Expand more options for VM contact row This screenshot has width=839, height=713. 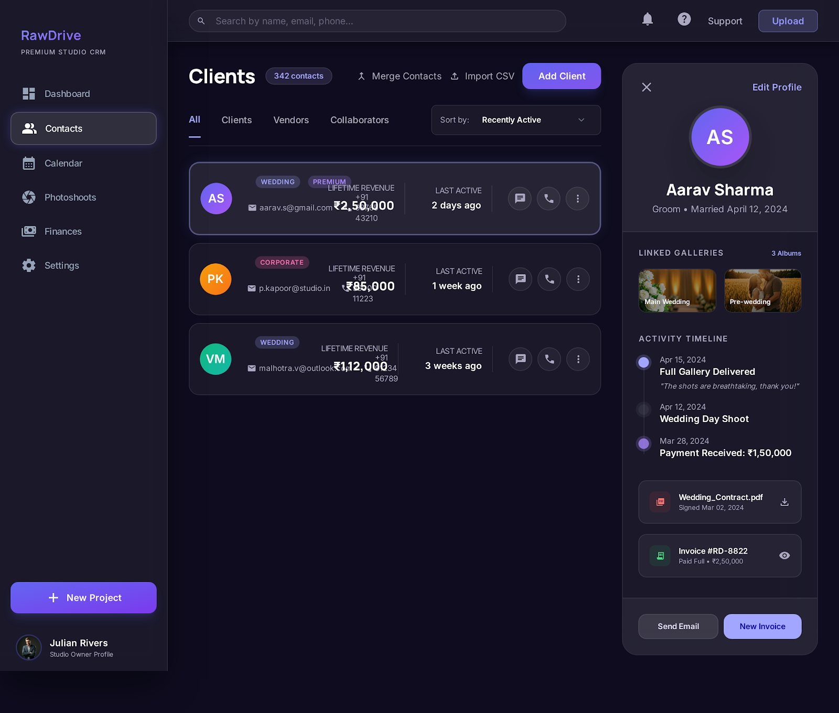(578, 359)
